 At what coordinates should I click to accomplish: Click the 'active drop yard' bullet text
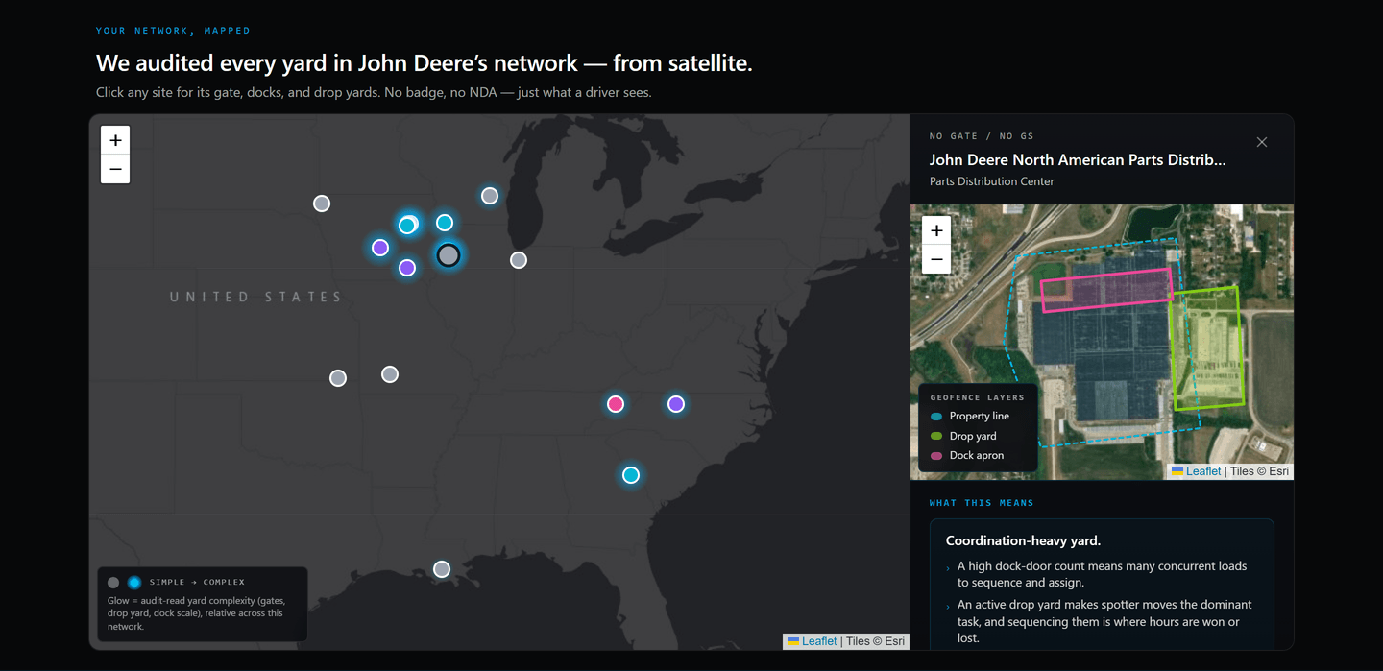[1104, 621]
